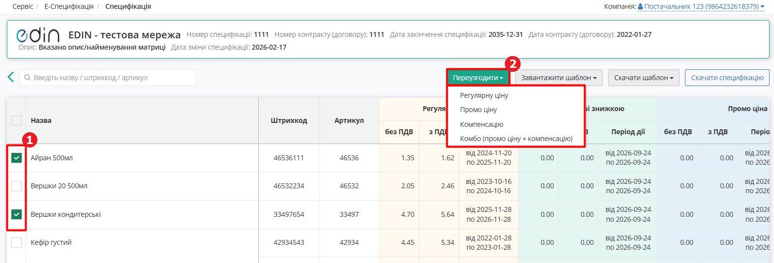774x263 pixels.
Task: Click barcode 33497654
Action: 289,214
